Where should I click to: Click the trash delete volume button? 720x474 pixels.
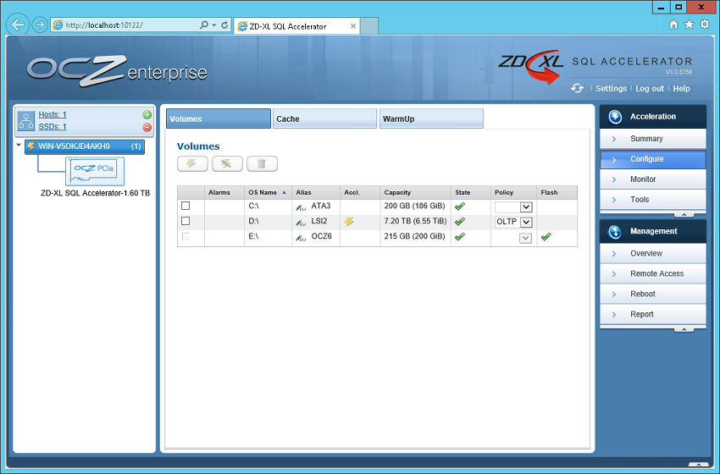pyautogui.click(x=262, y=164)
